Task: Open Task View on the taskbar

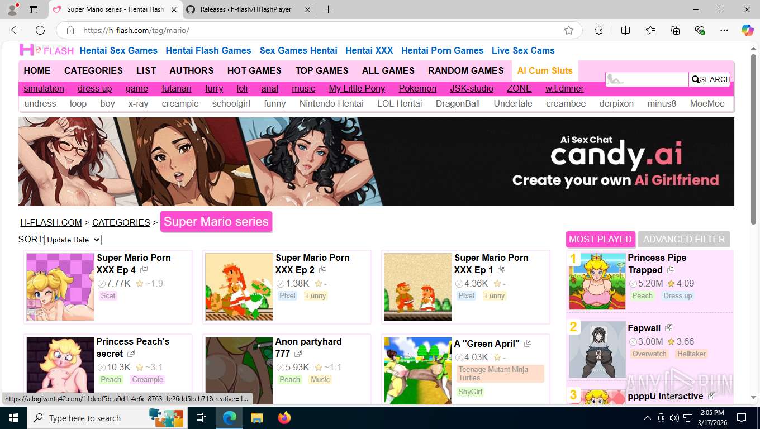Action: [x=201, y=418]
